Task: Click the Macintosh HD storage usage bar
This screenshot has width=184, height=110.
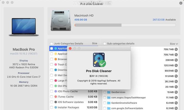Action: (125, 25)
